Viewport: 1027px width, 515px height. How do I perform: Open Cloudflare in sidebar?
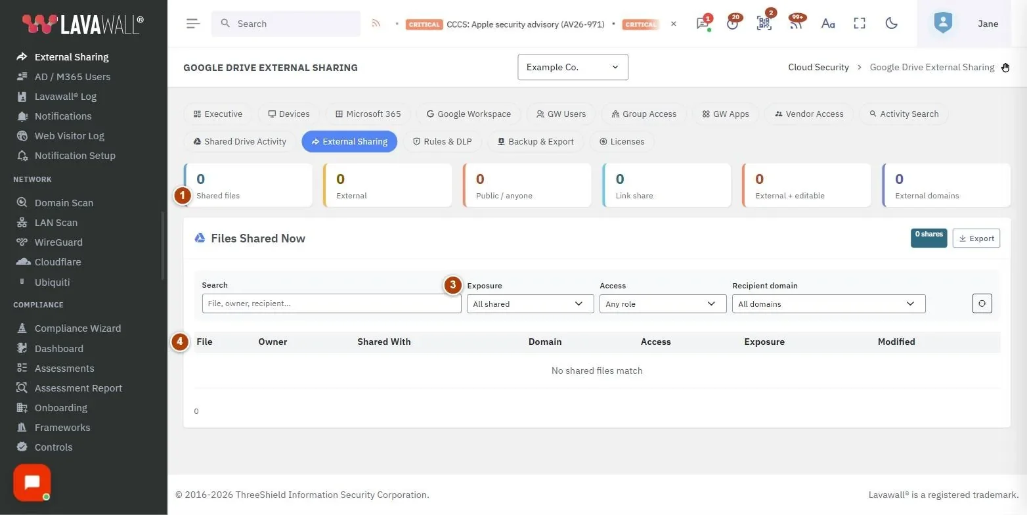[58, 262]
